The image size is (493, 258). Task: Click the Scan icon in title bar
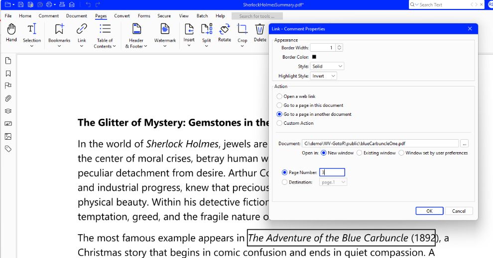pos(62,4)
